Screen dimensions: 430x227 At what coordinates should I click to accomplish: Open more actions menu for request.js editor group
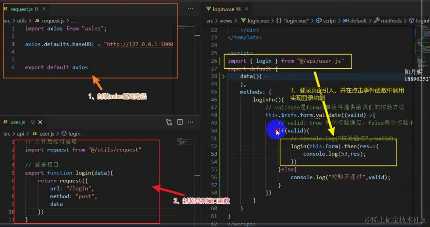(191, 9)
